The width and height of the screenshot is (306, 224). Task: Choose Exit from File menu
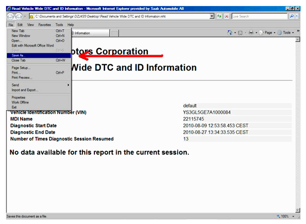(39, 107)
